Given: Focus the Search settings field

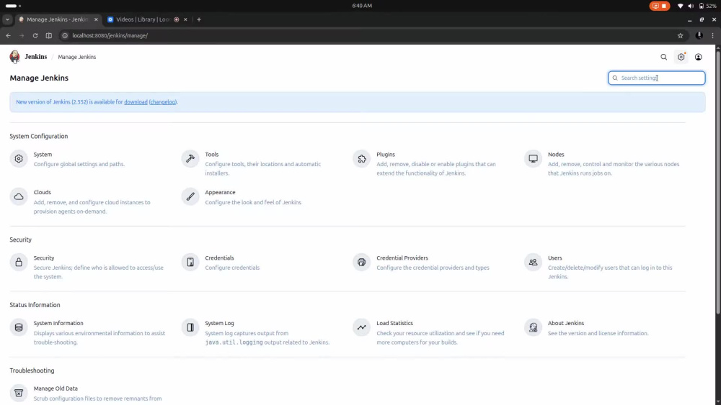Looking at the screenshot, I should point(656,78).
